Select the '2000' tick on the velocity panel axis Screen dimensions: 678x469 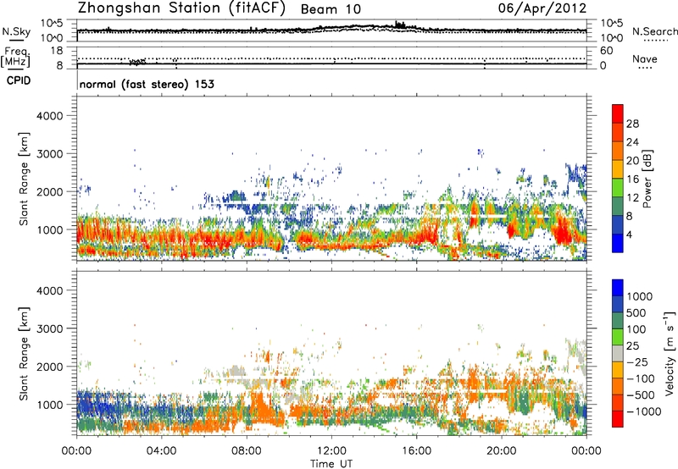pyautogui.click(x=49, y=367)
